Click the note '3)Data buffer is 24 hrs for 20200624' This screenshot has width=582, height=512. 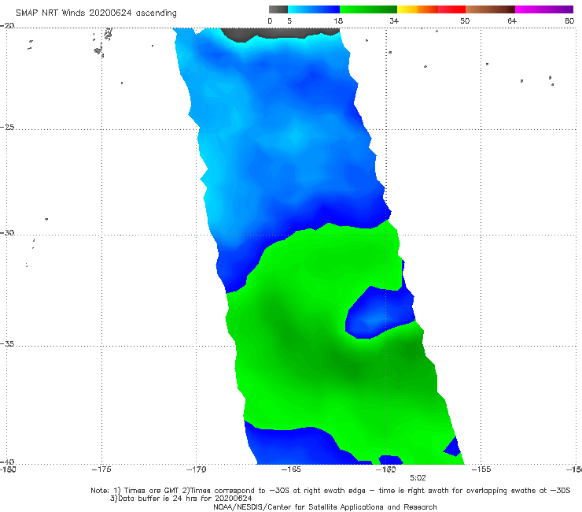tap(181, 499)
